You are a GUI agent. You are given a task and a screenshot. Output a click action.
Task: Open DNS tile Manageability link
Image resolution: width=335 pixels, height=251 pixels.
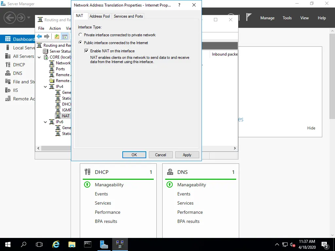click(x=192, y=185)
